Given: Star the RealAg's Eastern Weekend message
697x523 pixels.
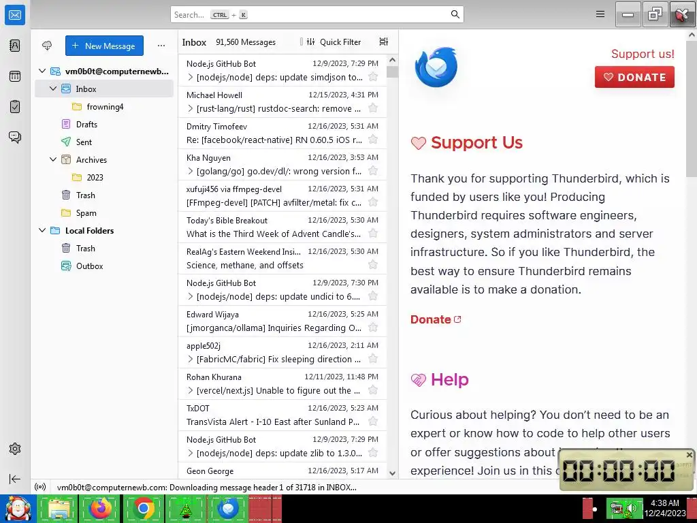Looking at the screenshot, I should pos(373,265).
